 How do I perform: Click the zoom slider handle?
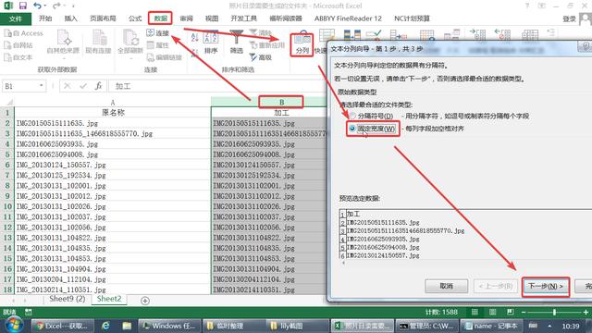(554, 313)
